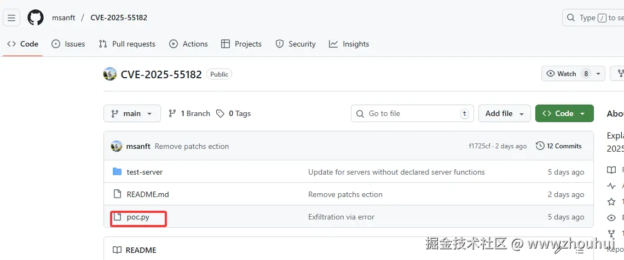This screenshot has width=624, height=260.
Task: Expand the Watch options dropdown arrow
Action: (x=598, y=74)
